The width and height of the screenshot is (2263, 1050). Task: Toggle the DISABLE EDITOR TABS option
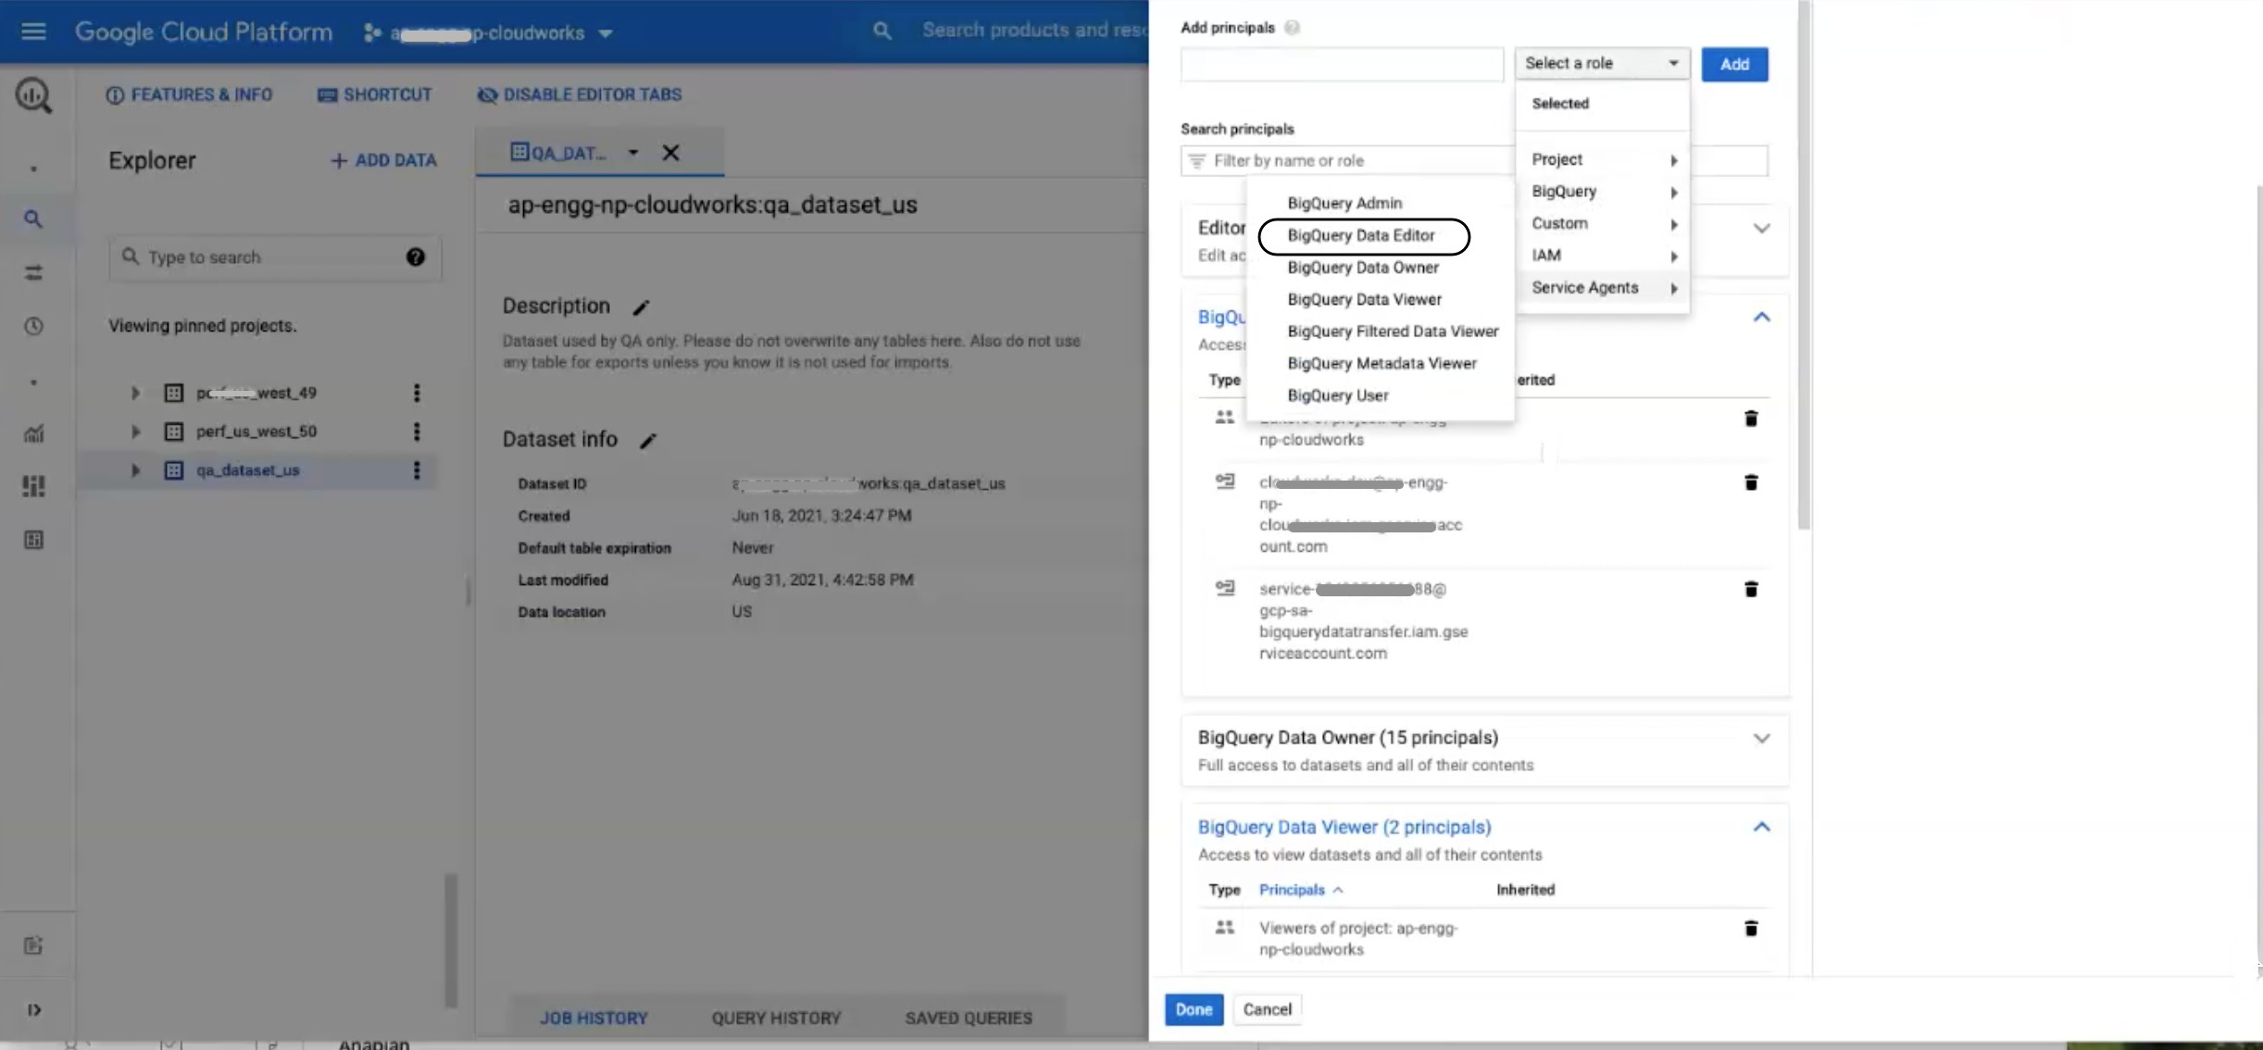click(581, 94)
